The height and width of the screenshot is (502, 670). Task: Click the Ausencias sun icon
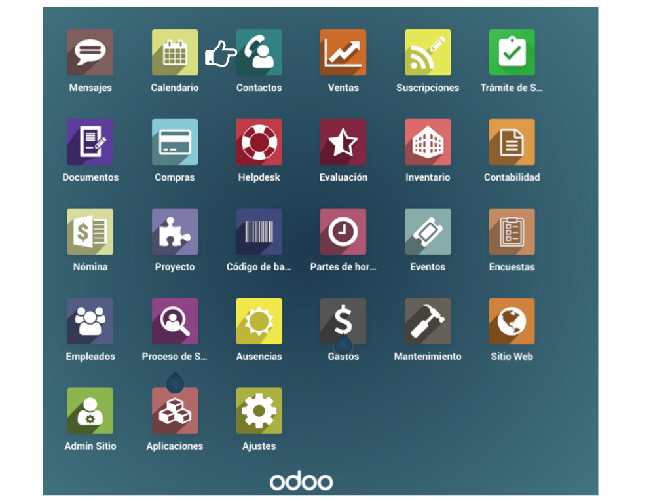259,321
